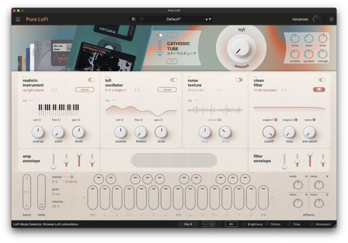Viewport: 348px width, 243px height.
Task: Open the Default preset name menu
Action: pos(174,19)
